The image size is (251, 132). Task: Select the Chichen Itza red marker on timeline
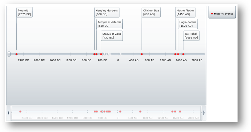point(142,54)
